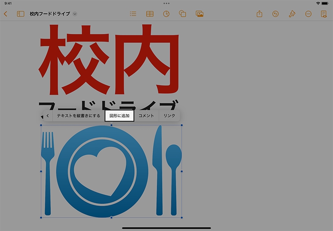333x231 pixels.
Task: Select テキストを縦書きにする in the context menu
Action: click(x=78, y=116)
